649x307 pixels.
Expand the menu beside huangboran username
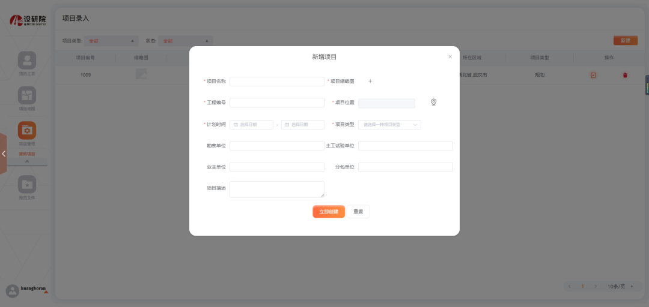(x=46, y=292)
